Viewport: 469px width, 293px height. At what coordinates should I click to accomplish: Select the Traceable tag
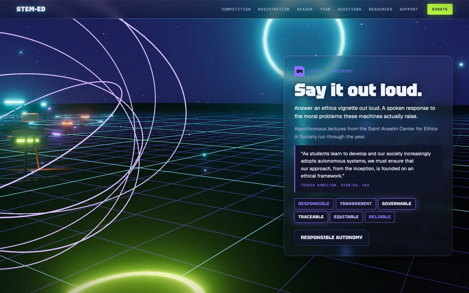[311, 217]
